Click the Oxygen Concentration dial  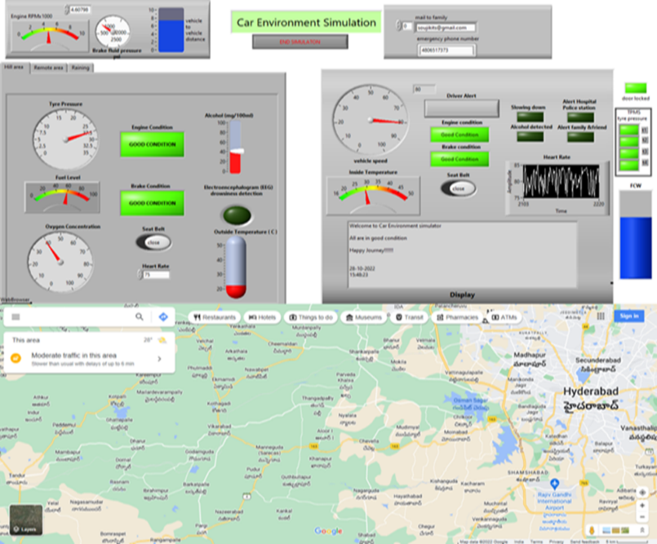pyautogui.click(x=60, y=262)
